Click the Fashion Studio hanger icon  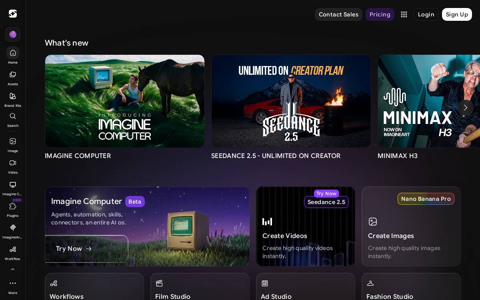(x=370, y=283)
